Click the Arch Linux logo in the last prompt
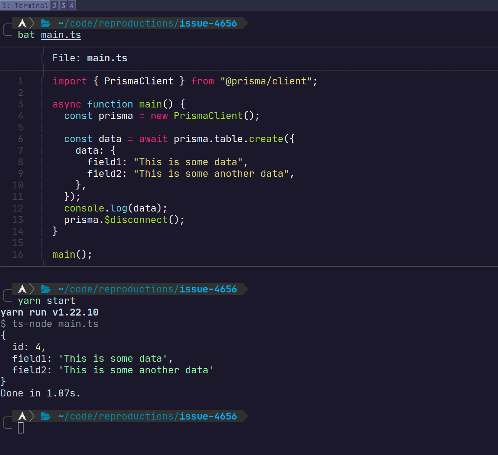Image resolution: width=498 pixels, height=455 pixels. [22, 416]
